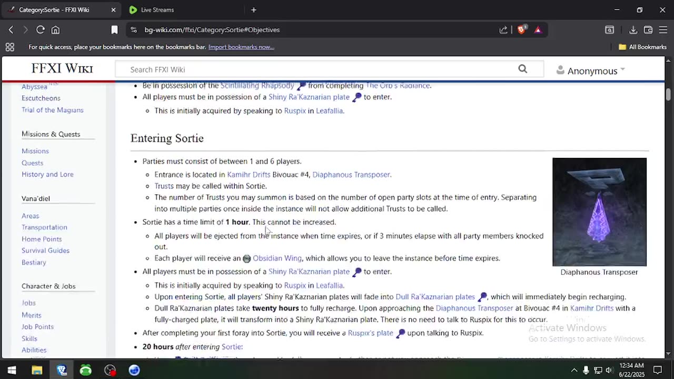Image resolution: width=674 pixels, height=379 pixels.
Task: Open History and Lore sidebar link
Action: (x=47, y=174)
